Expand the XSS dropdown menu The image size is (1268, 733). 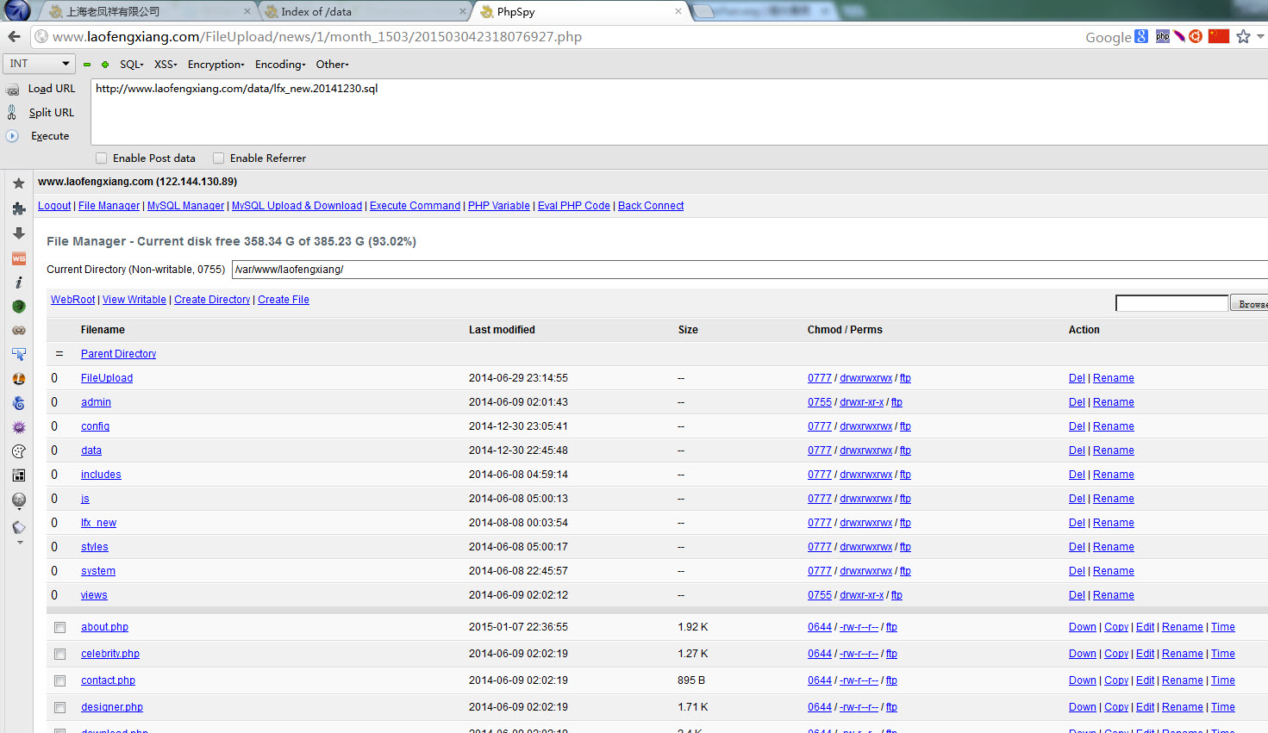166,65
